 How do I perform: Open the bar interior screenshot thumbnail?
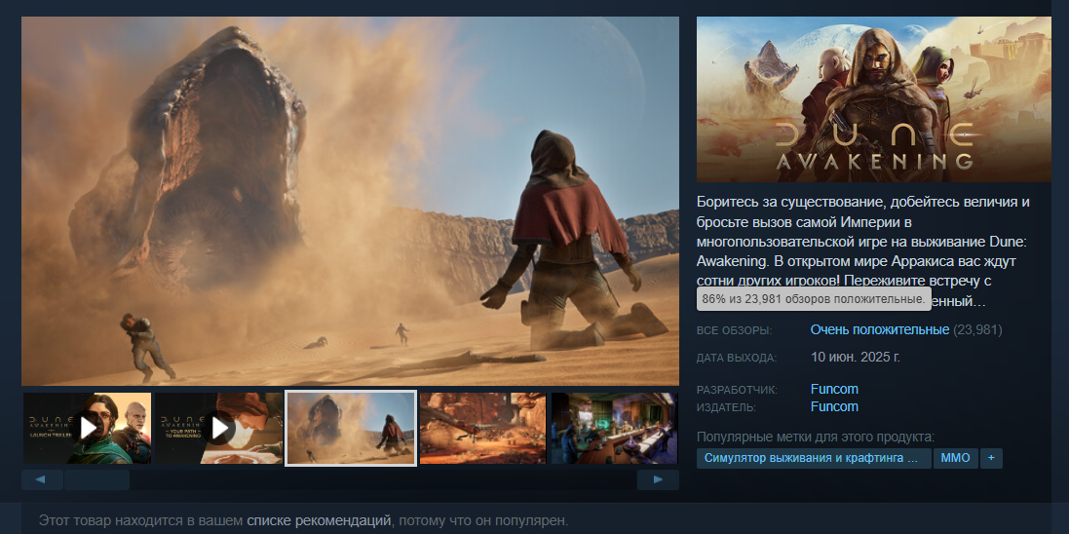tap(614, 429)
